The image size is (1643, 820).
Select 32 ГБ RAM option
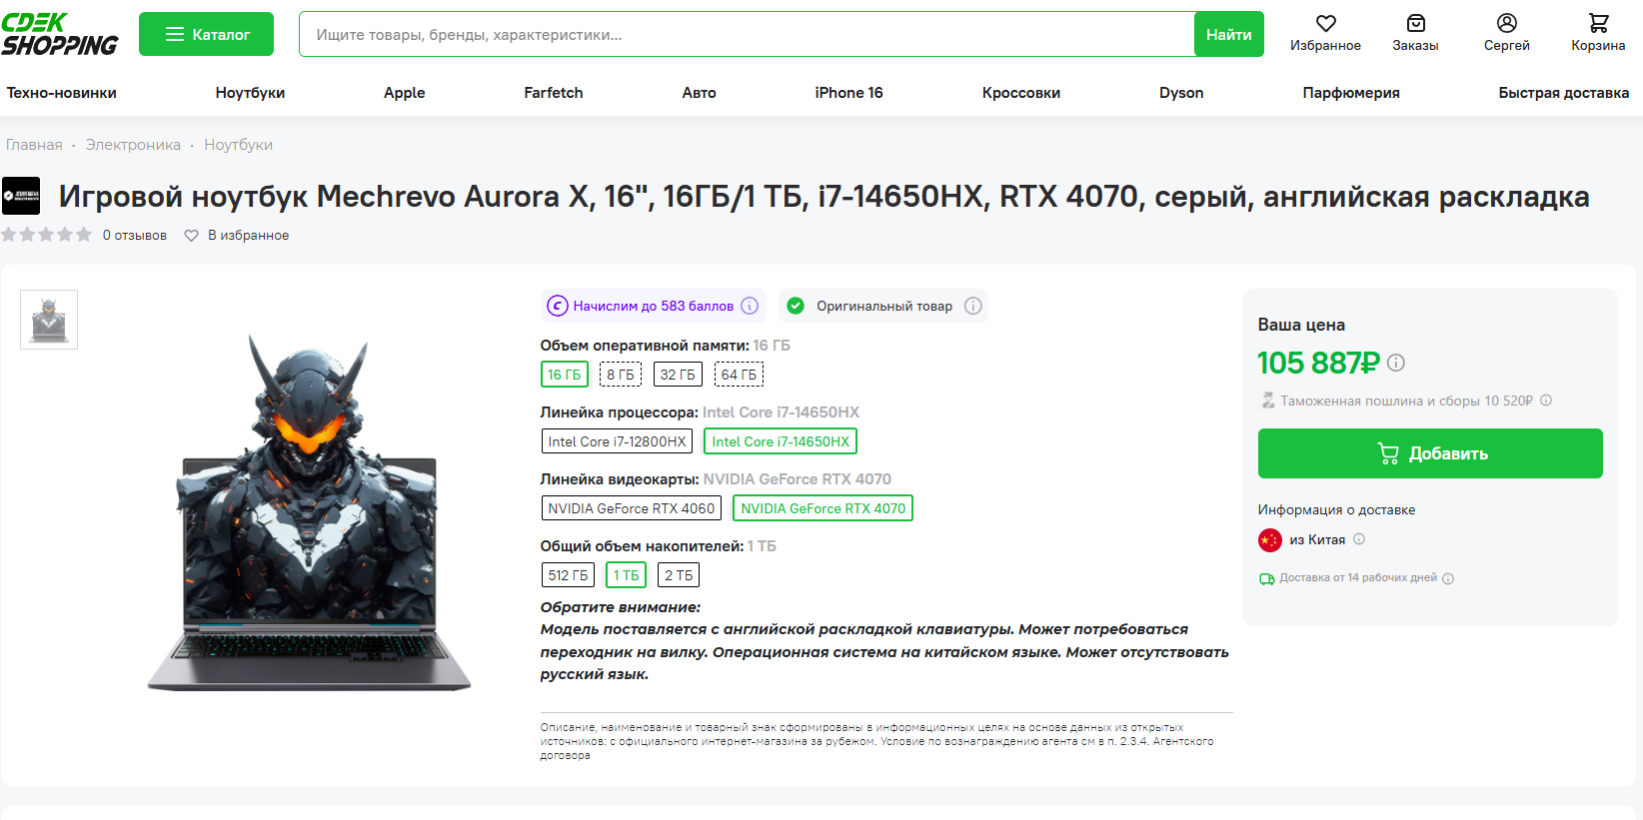click(x=678, y=375)
